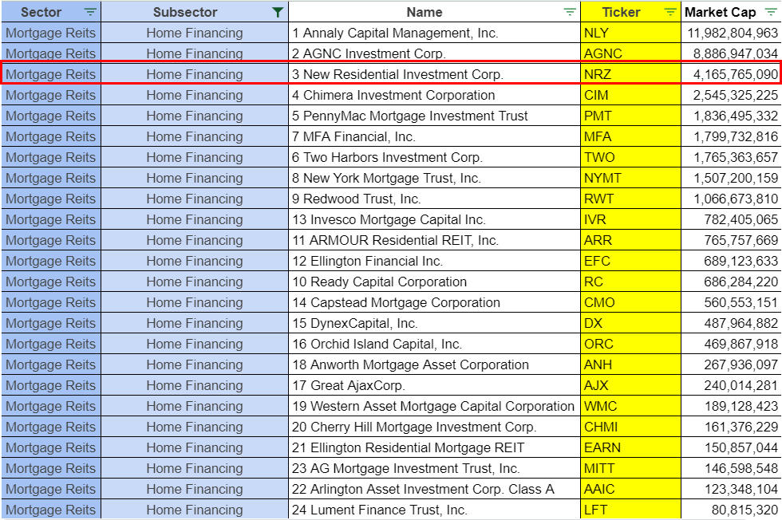Click Anworth Mortgage Asset Corporation cell
Image resolution: width=782 pixels, height=520 pixels.
pos(434,365)
